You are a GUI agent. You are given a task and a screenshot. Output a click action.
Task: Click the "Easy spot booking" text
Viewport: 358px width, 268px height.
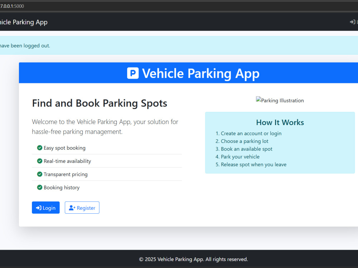point(64,148)
